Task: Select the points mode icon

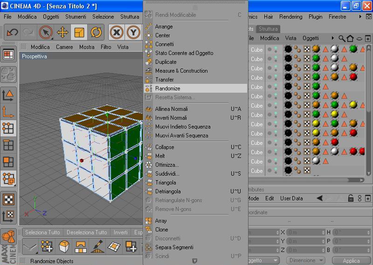Action: pos(8,129)
